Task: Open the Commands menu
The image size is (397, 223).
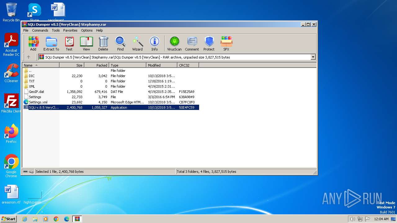Action: pyautogui.click(x=40, y=30)
